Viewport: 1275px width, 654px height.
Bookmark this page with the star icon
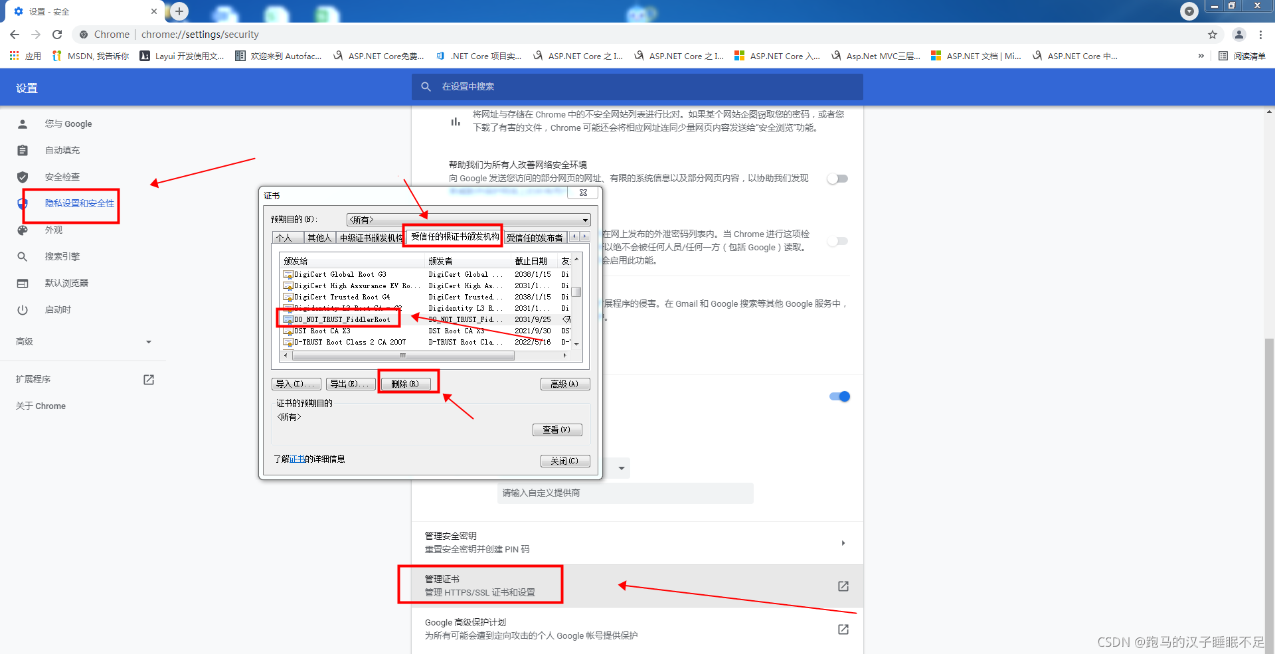pyautogui.click(x=1213, y=35)
